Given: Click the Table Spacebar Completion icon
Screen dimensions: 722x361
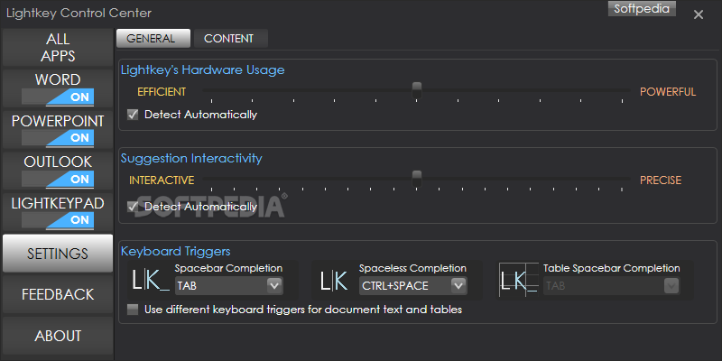Looking at the screenshot, I should pos(519,280).
